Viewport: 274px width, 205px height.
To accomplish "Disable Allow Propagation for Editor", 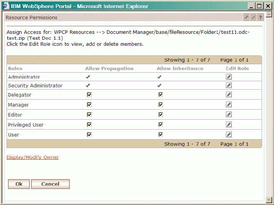I will tap(89, 115).
